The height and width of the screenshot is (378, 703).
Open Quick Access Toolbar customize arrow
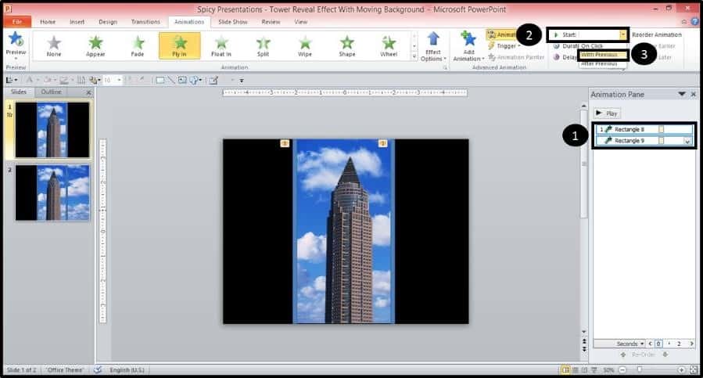[241, 81]
